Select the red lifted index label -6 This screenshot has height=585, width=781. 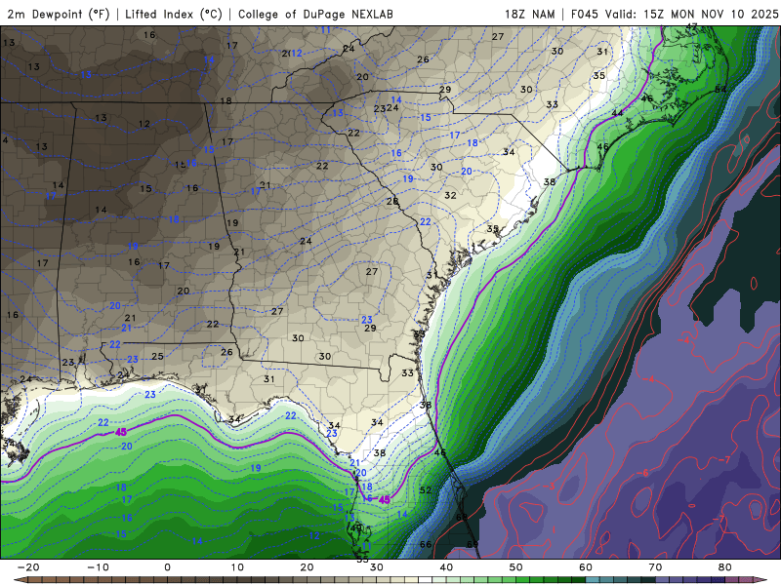click(x=644, y=473)
